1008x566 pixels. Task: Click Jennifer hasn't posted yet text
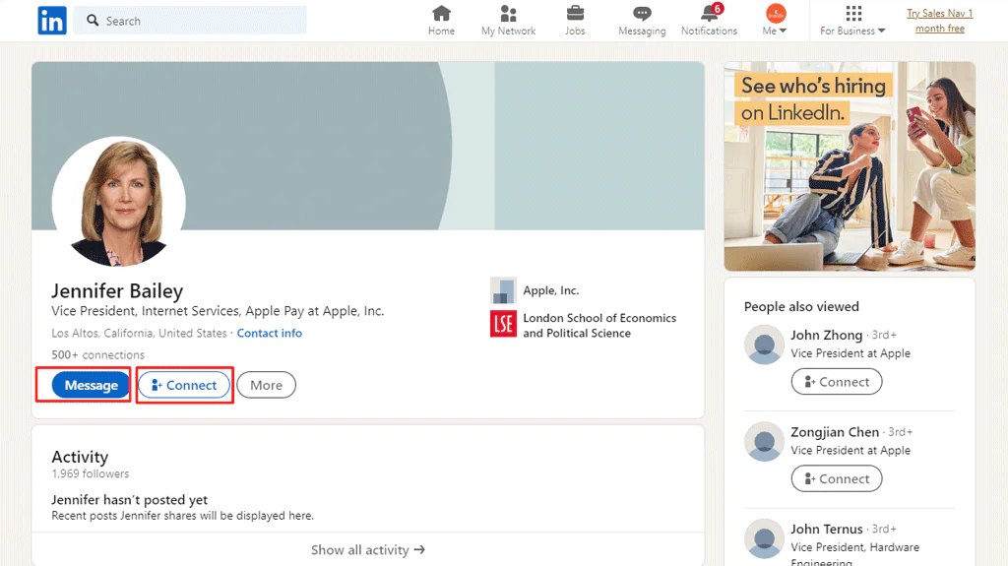pos(129,500)
